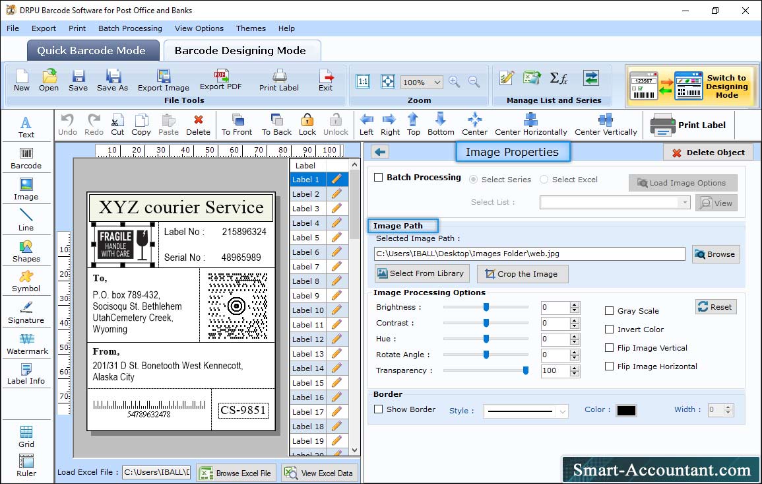Click the Transparency slider handle

[x=525, y=370]
